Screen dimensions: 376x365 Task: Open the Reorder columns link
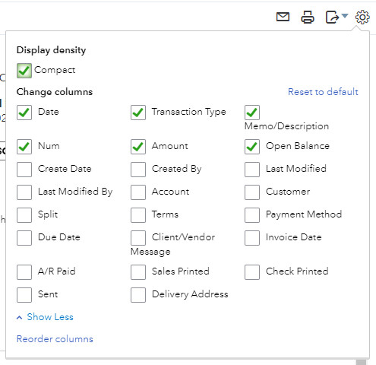point(55,339)
